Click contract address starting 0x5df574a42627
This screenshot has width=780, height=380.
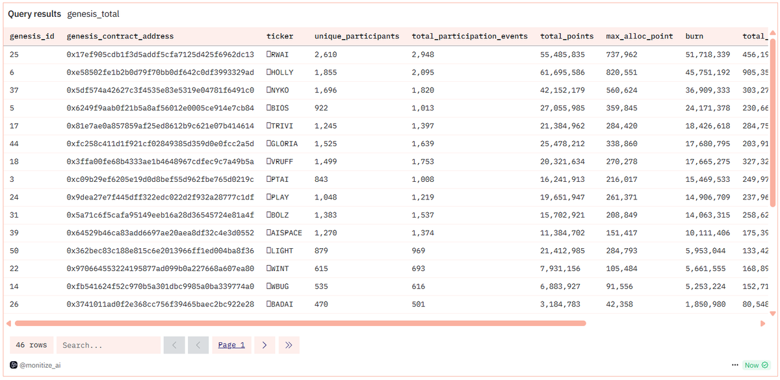[161, 90]
